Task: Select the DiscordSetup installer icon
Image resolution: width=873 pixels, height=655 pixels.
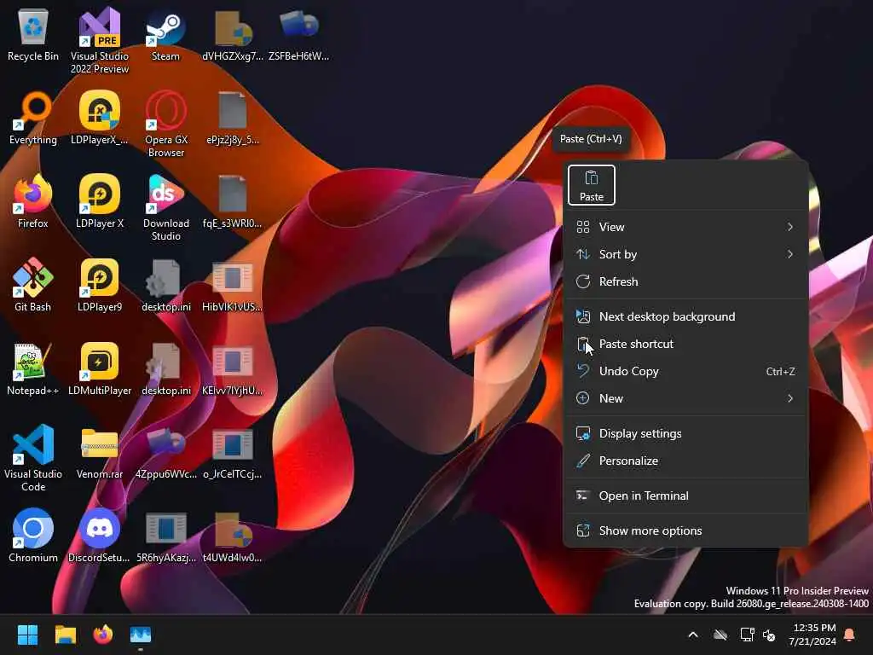Action: [99, 536]
